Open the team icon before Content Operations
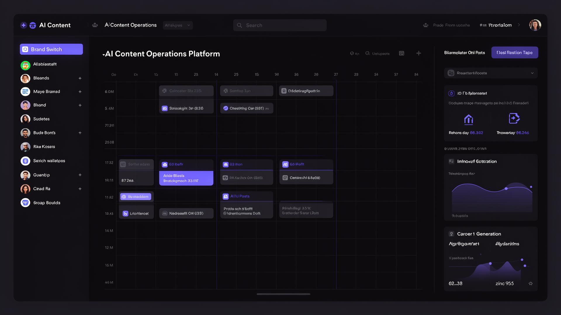This screenshot has height=315, width=561. [x=95, y=25]
